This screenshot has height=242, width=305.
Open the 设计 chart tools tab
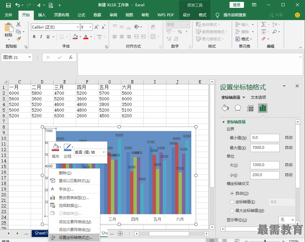[186, 15]
